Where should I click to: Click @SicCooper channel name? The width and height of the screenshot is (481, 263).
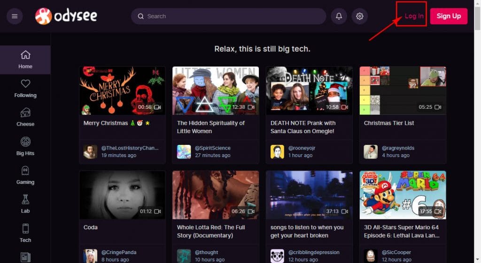[396, 252]
